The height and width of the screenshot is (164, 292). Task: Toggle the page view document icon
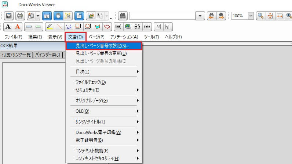pos(79,16)
